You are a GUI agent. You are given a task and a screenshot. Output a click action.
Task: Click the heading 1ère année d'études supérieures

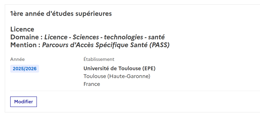pos(61,14)
